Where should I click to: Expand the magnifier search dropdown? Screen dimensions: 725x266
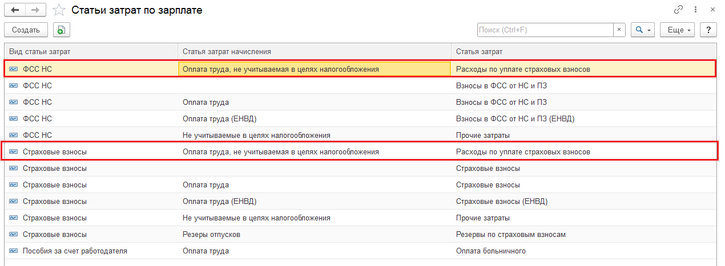(x=643, y=30)
